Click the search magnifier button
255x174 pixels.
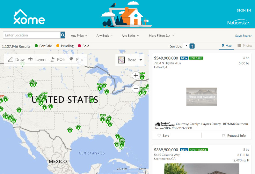[x=63, y=35]
